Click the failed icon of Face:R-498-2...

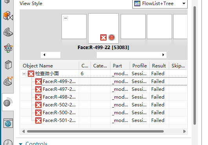[38, 97]
